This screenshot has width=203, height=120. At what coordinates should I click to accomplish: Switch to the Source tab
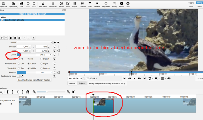[72, 84]
